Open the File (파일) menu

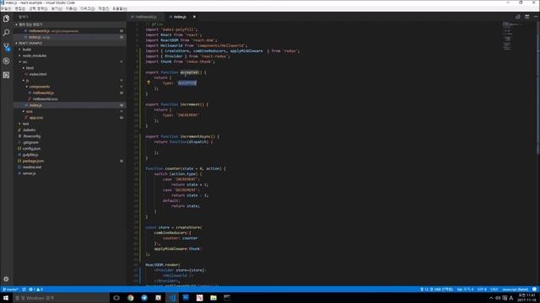[6, 8]
